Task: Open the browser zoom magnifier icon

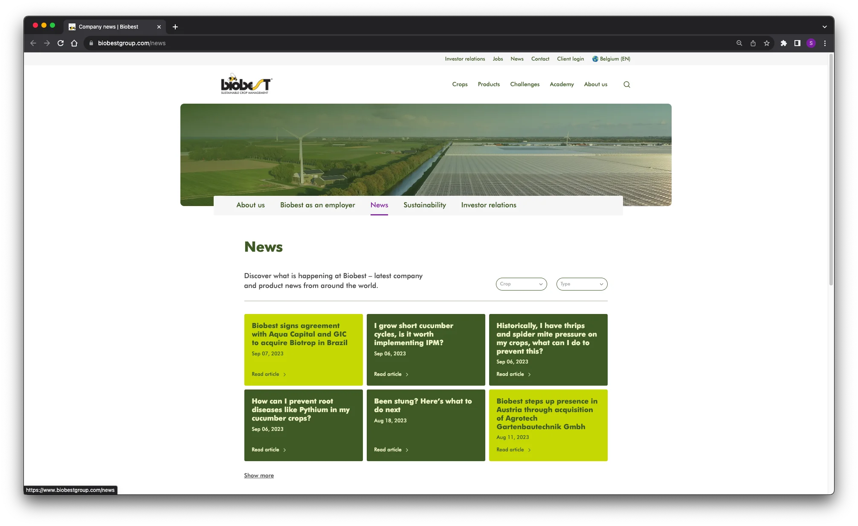Action: pyautogui.click(x=739, y=43)
